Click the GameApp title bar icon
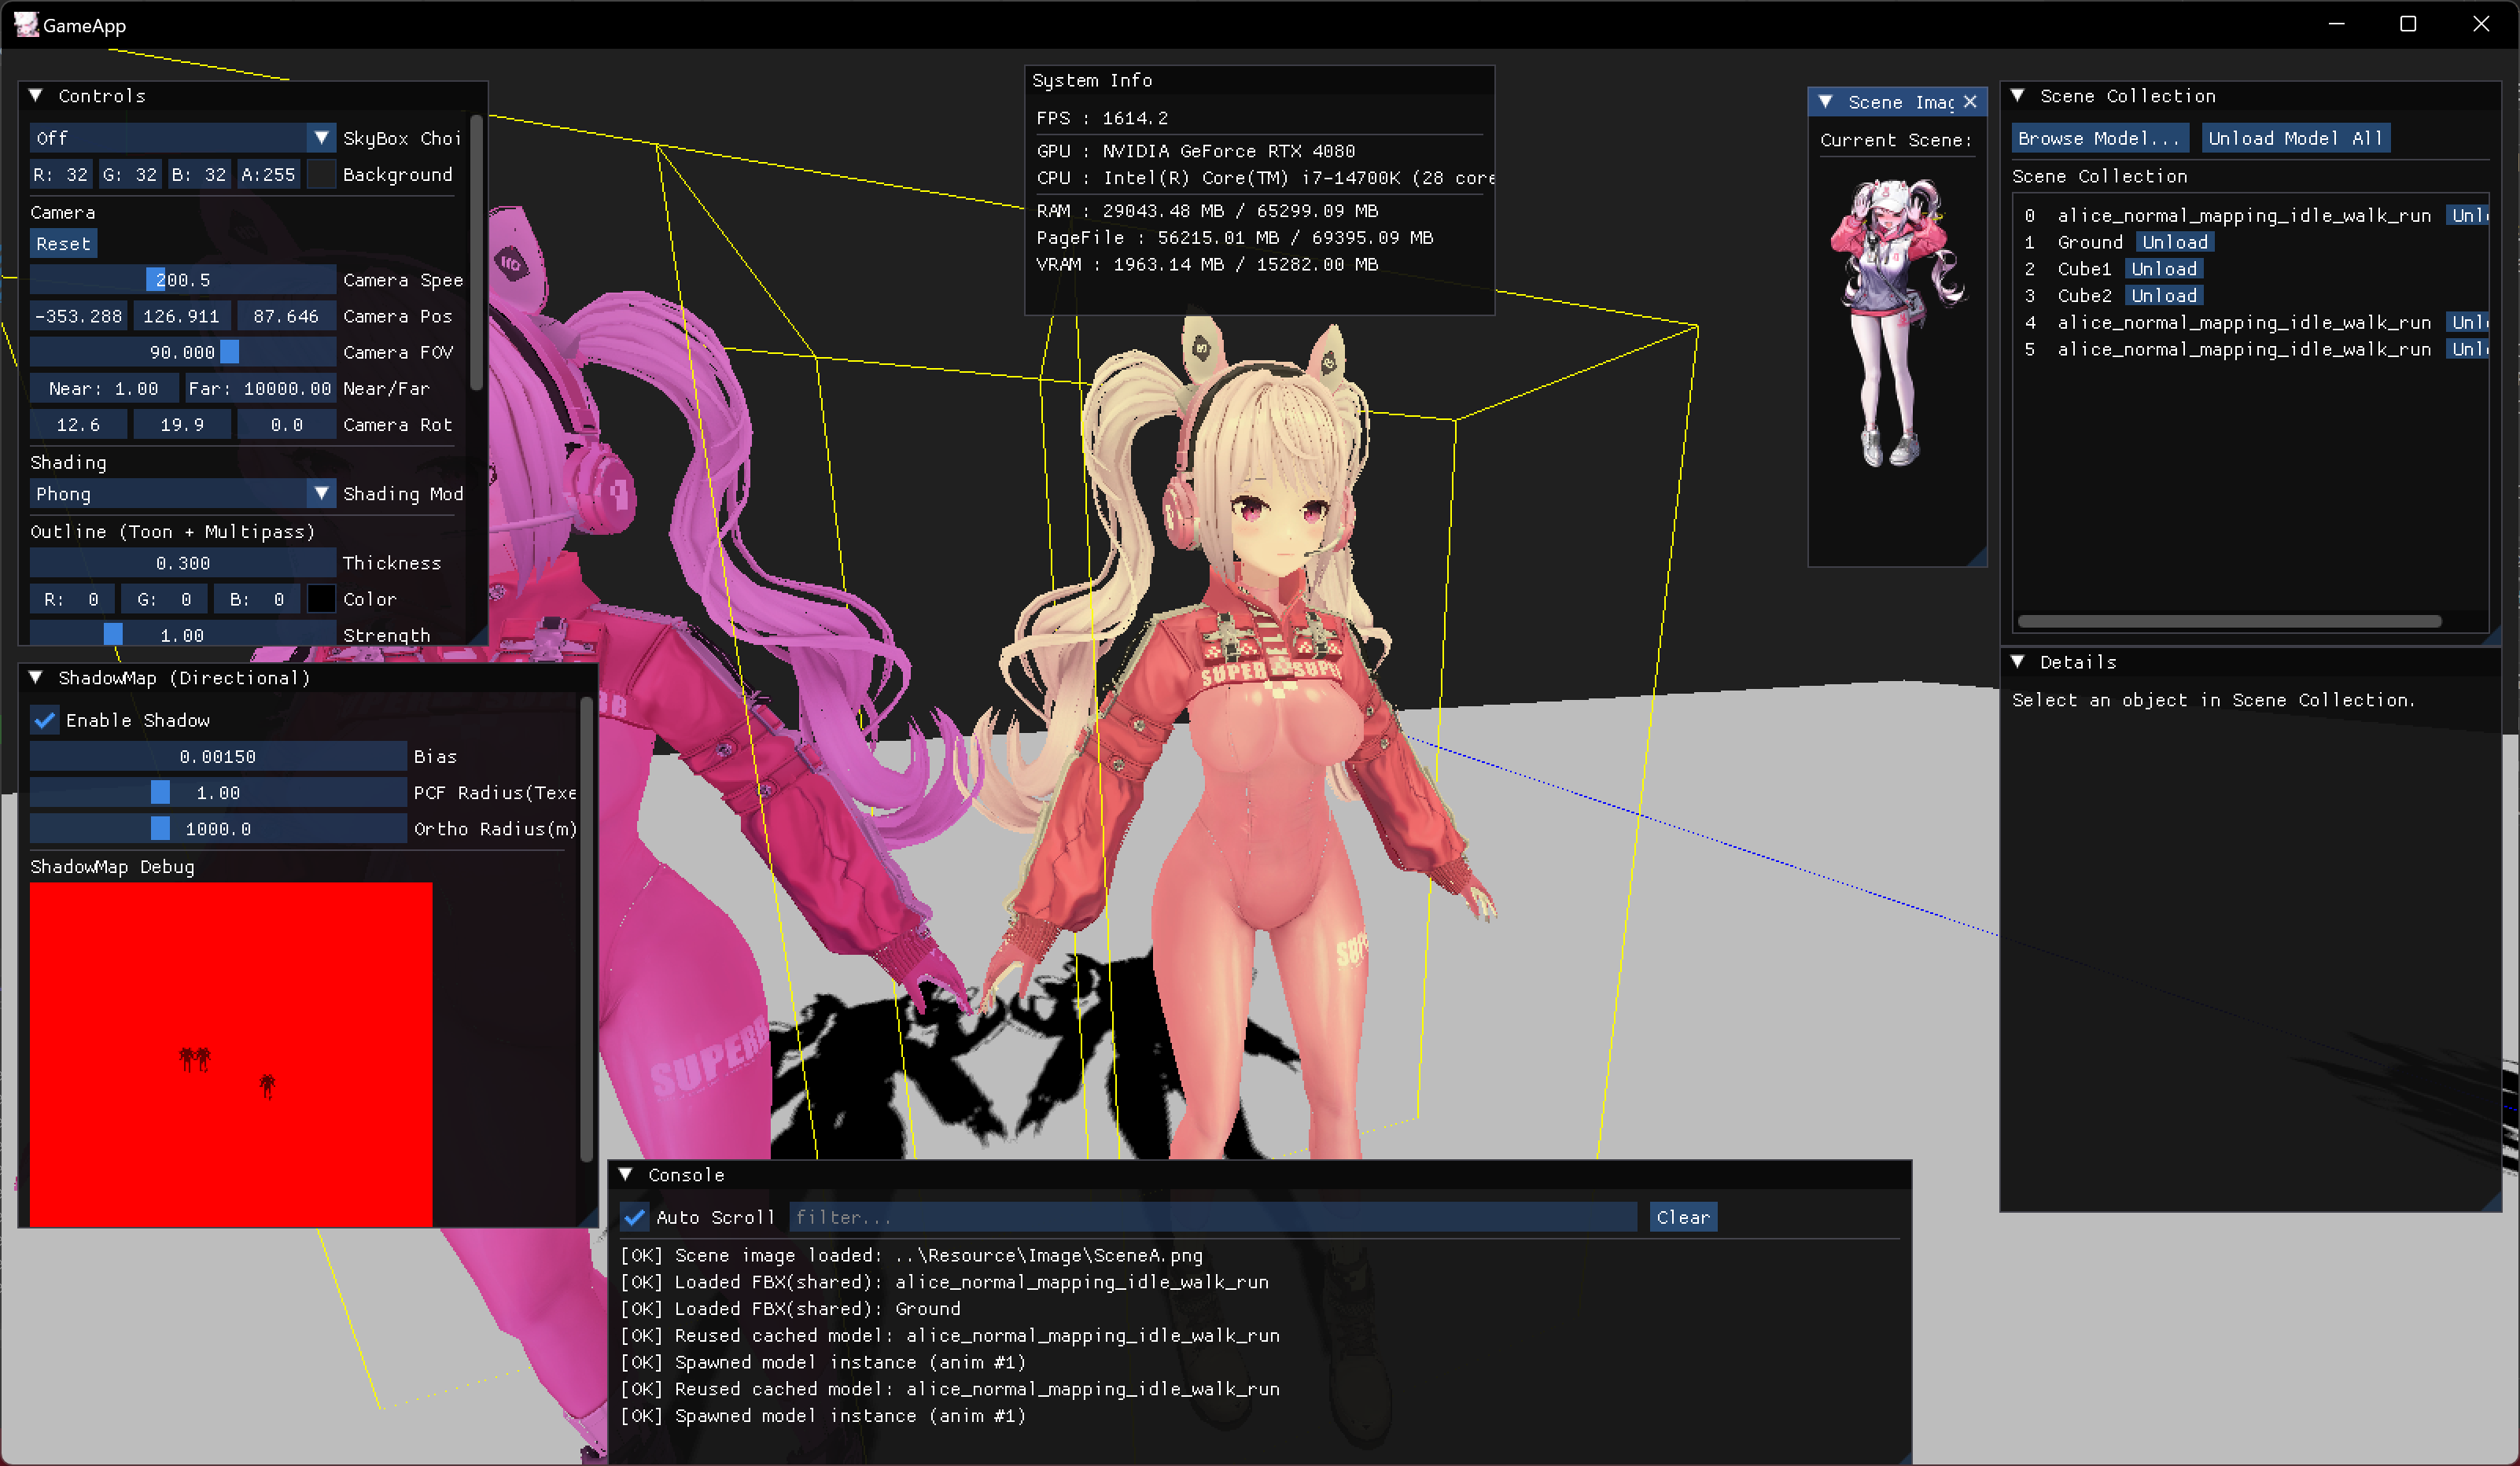2520x1466 pixels. point(26,24)
